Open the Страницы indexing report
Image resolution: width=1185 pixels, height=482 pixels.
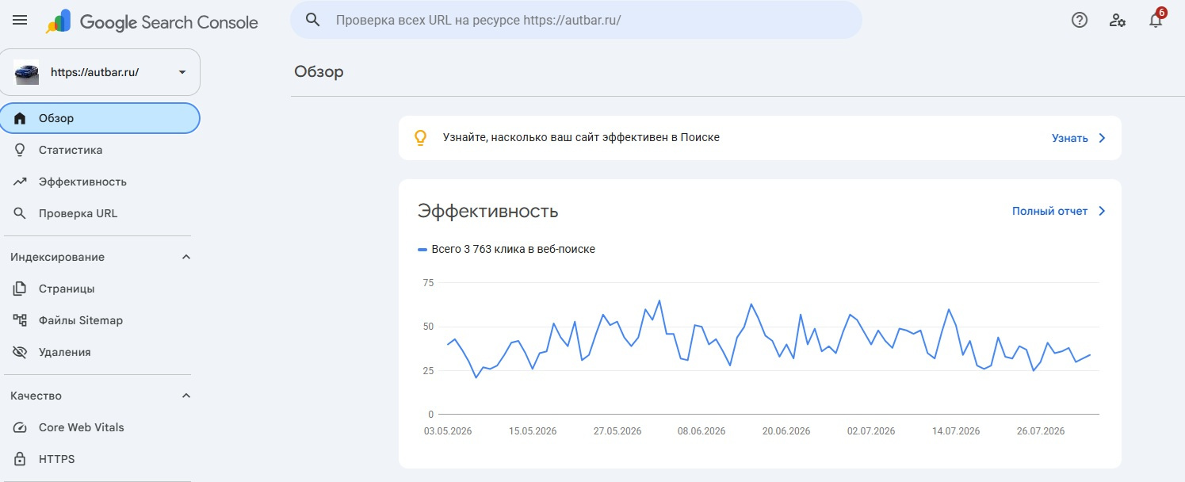tap(100, 289)
